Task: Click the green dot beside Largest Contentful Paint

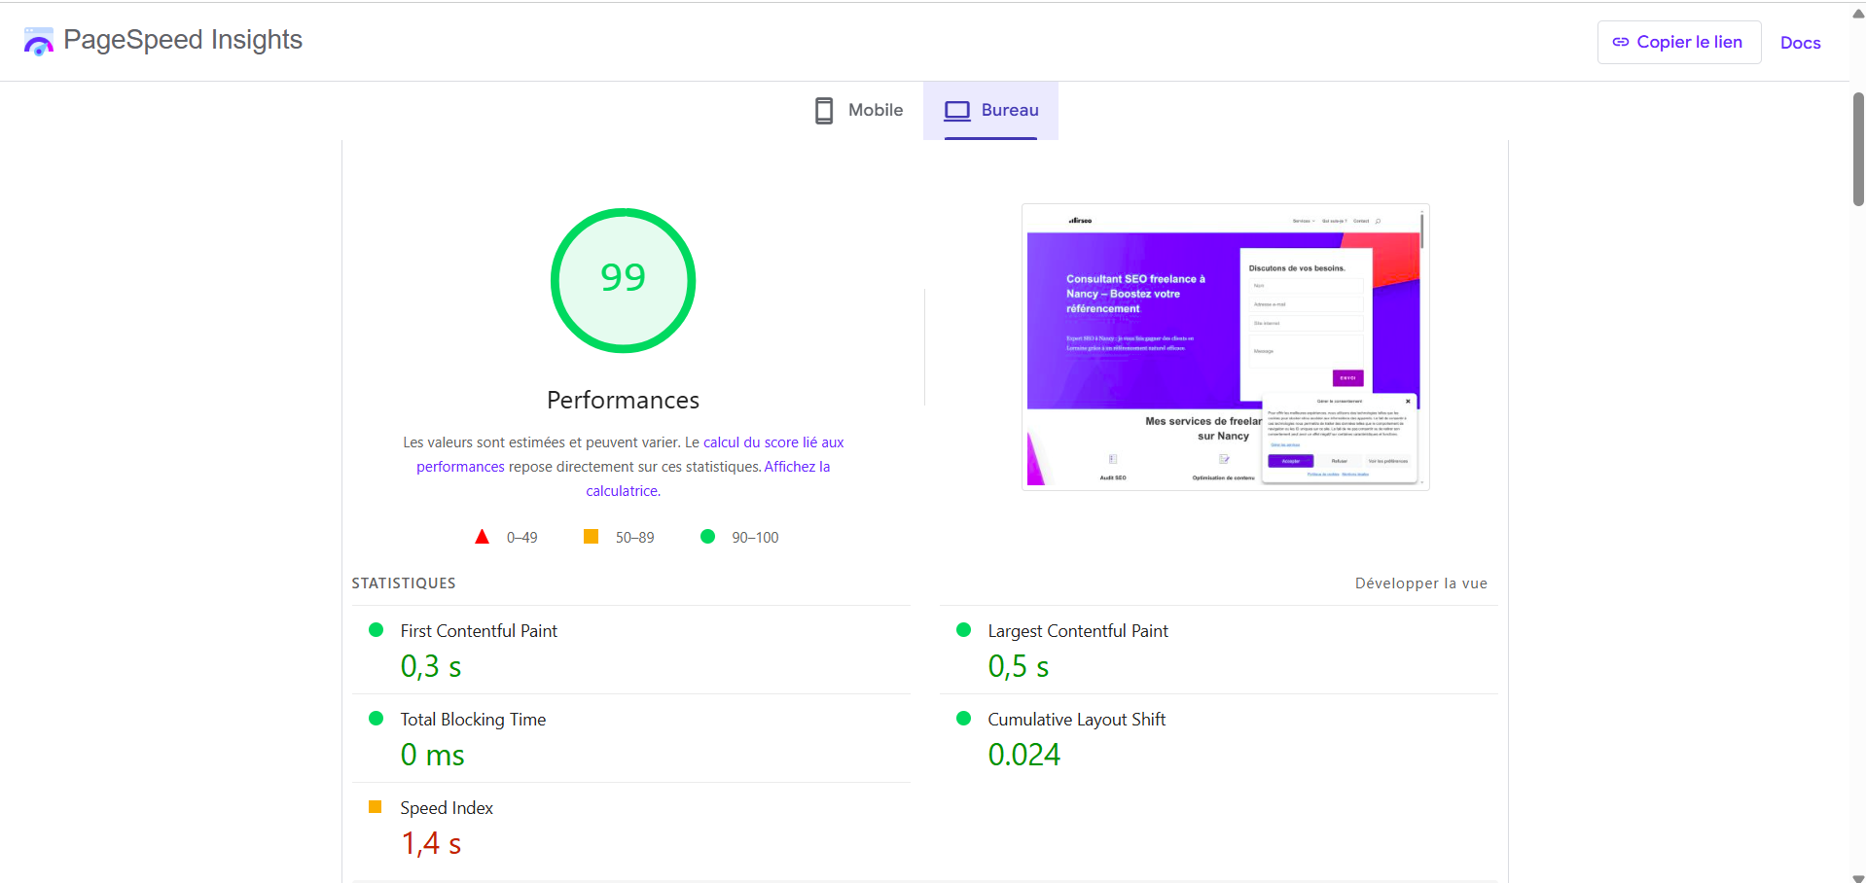Action: (964, 630)
